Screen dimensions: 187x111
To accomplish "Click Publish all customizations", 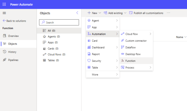I will [x=146, y=13].
